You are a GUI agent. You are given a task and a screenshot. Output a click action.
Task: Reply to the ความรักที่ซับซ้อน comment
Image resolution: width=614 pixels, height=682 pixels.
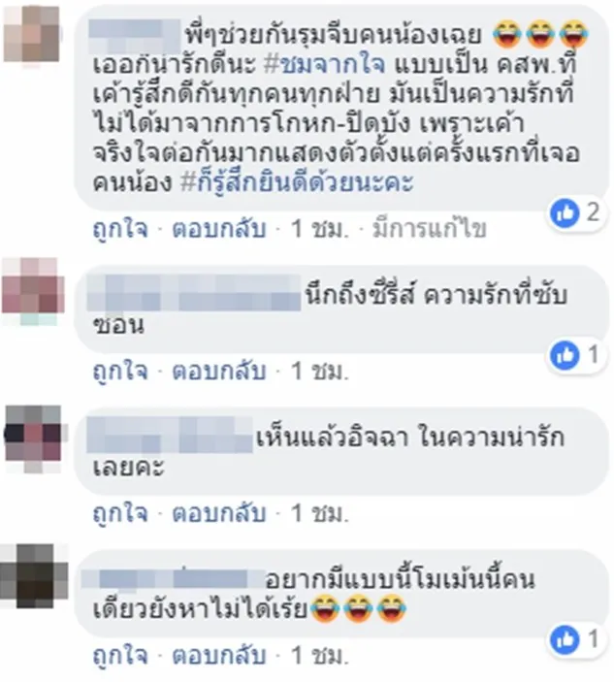point(218,371)
